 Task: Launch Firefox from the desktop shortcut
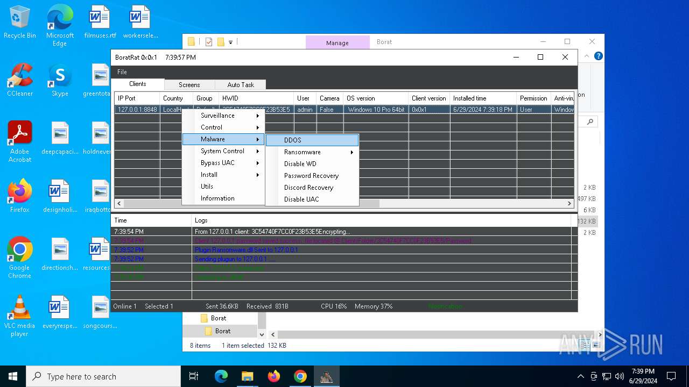pos(19,196)
